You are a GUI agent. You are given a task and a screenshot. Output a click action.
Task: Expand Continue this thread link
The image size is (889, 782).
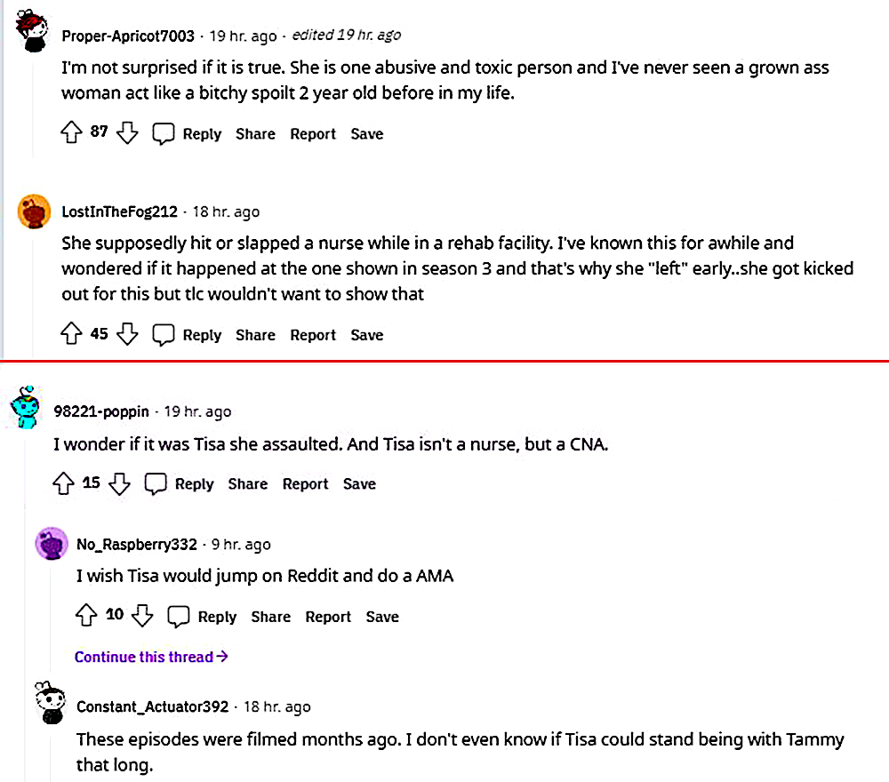(x=151, y=657)
